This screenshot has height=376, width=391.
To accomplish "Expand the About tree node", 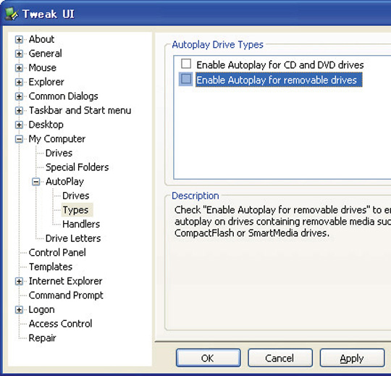I will 19,39.
